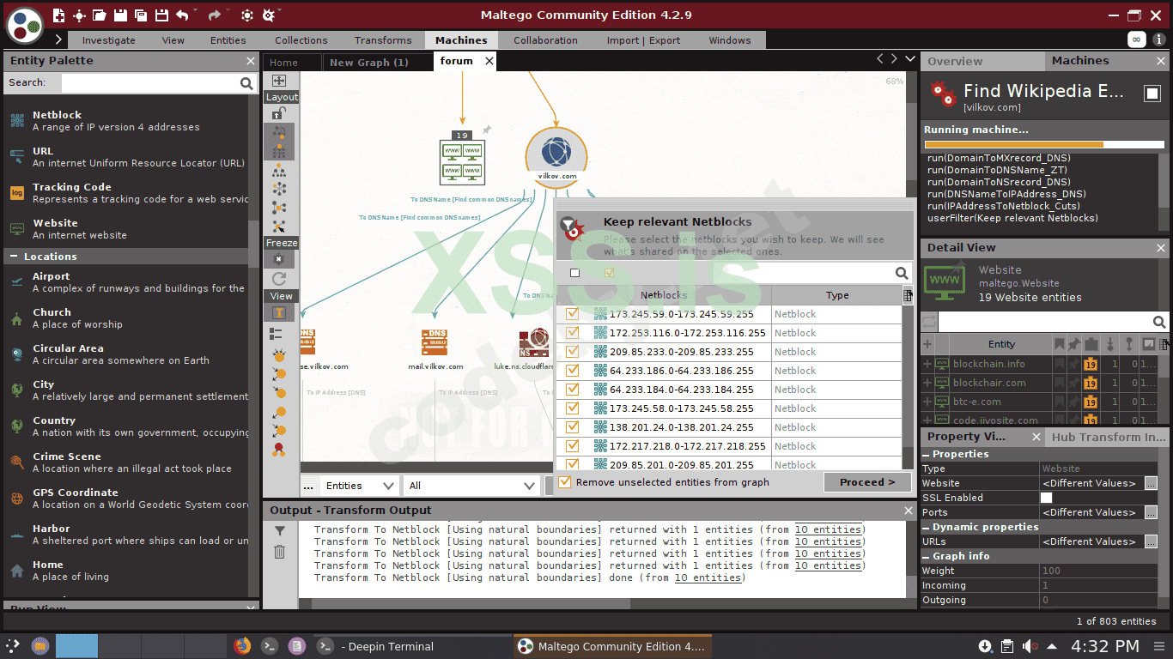Click the Redo arrow icon

(x=214, y=15)
